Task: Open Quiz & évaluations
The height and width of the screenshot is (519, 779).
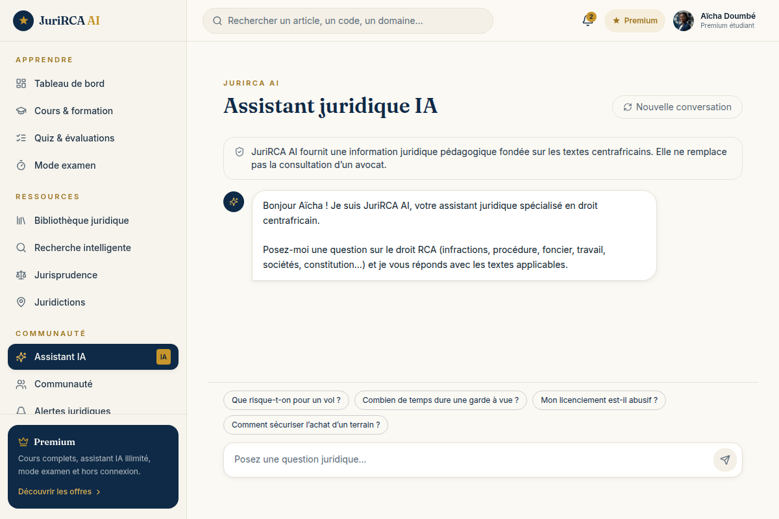Action: coord(93,138)
